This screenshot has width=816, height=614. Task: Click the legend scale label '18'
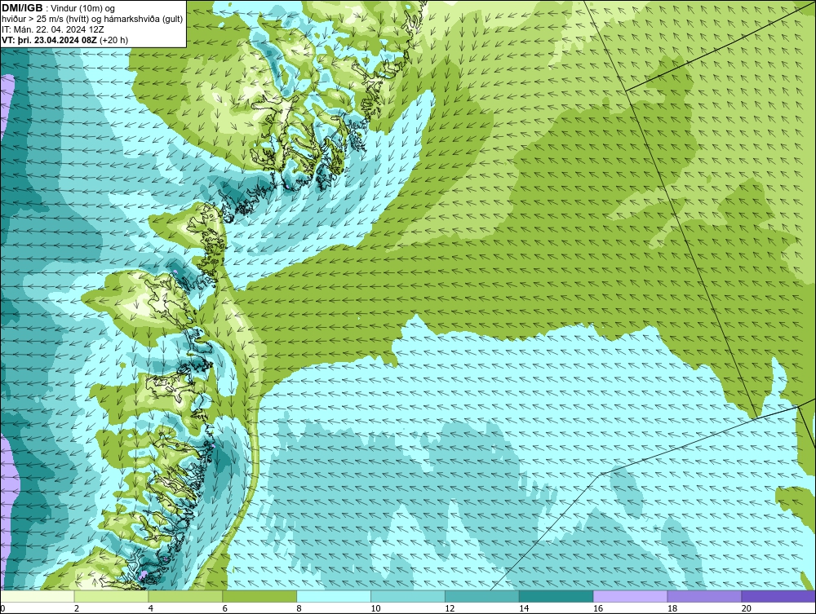pos(672,608)
